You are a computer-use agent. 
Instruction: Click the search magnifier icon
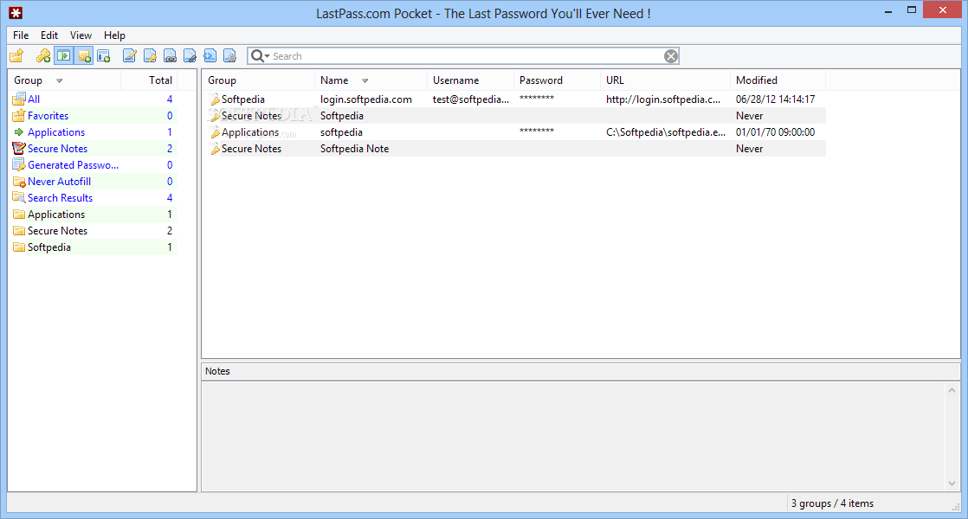click(x=257, y=56)
